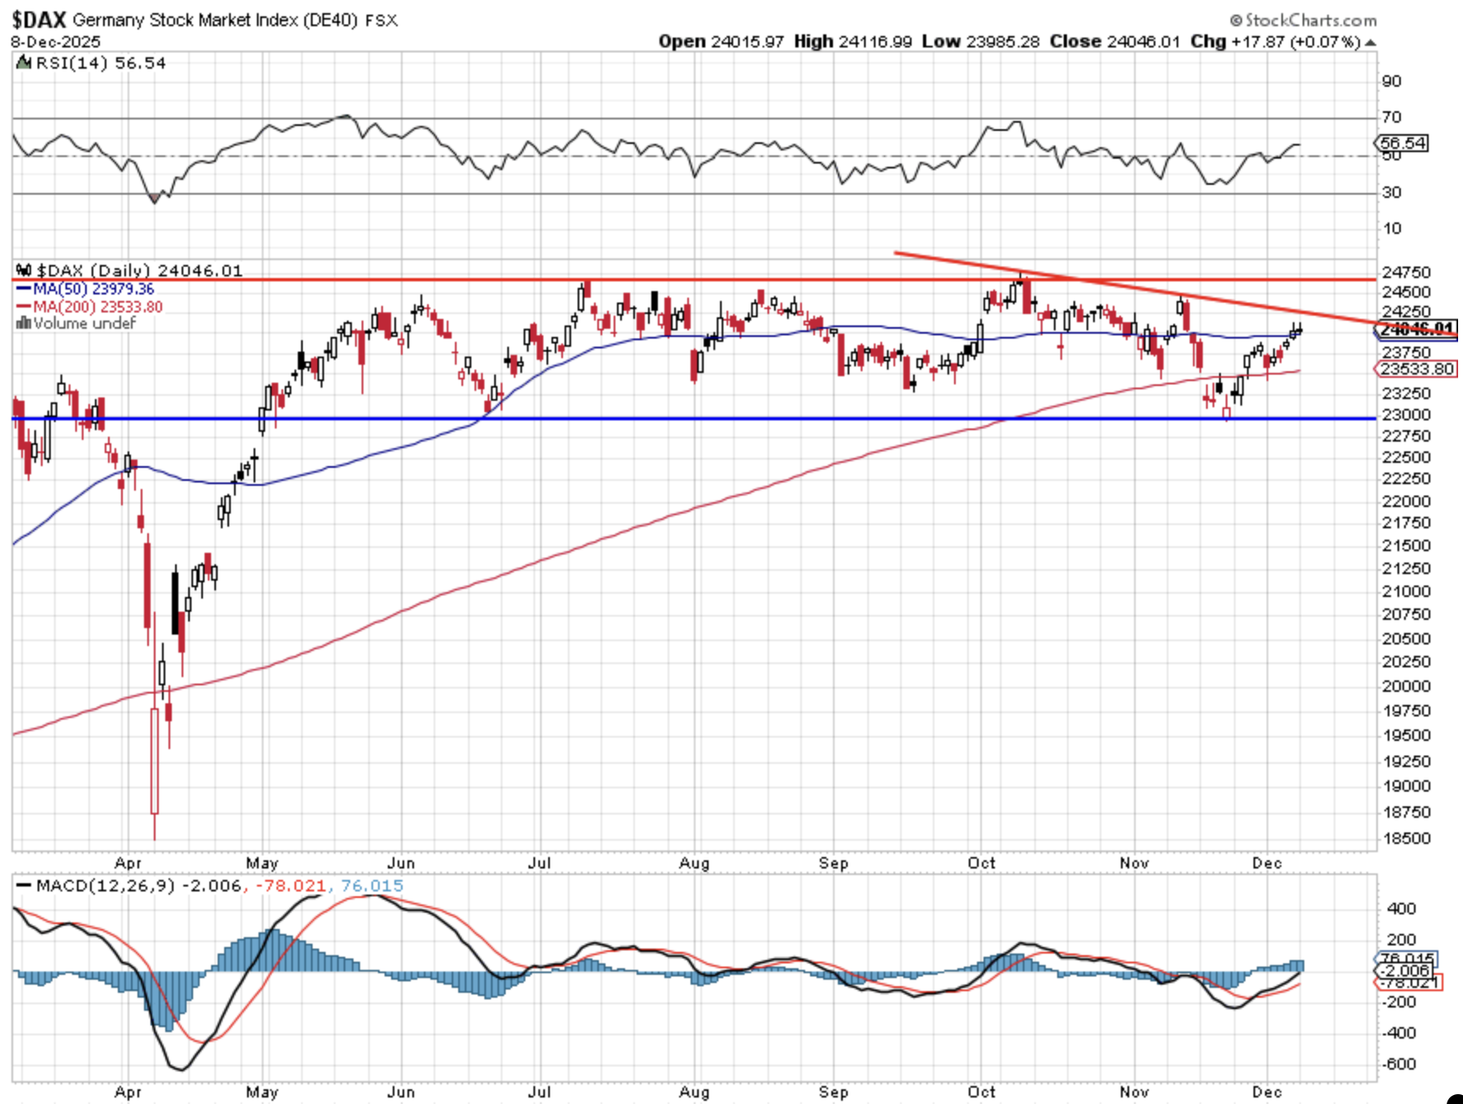Click the MA(50) 23979.36 legend label
This screenshot has height=1104, width=1463.
(93, 289)
